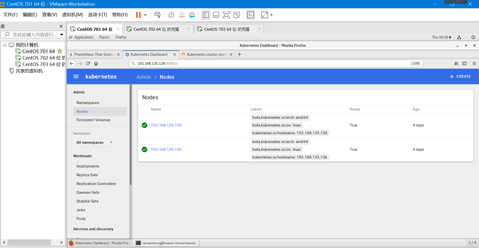This screenshot has height=248, width=479.
Task: Open the clock showing Thu 06:58
Action: [x=441, y=37]
